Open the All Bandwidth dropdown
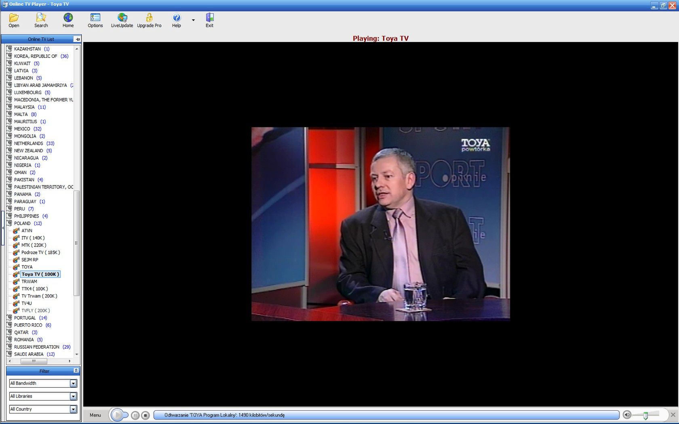Screen dimensions: 679x424 [73, 383]
